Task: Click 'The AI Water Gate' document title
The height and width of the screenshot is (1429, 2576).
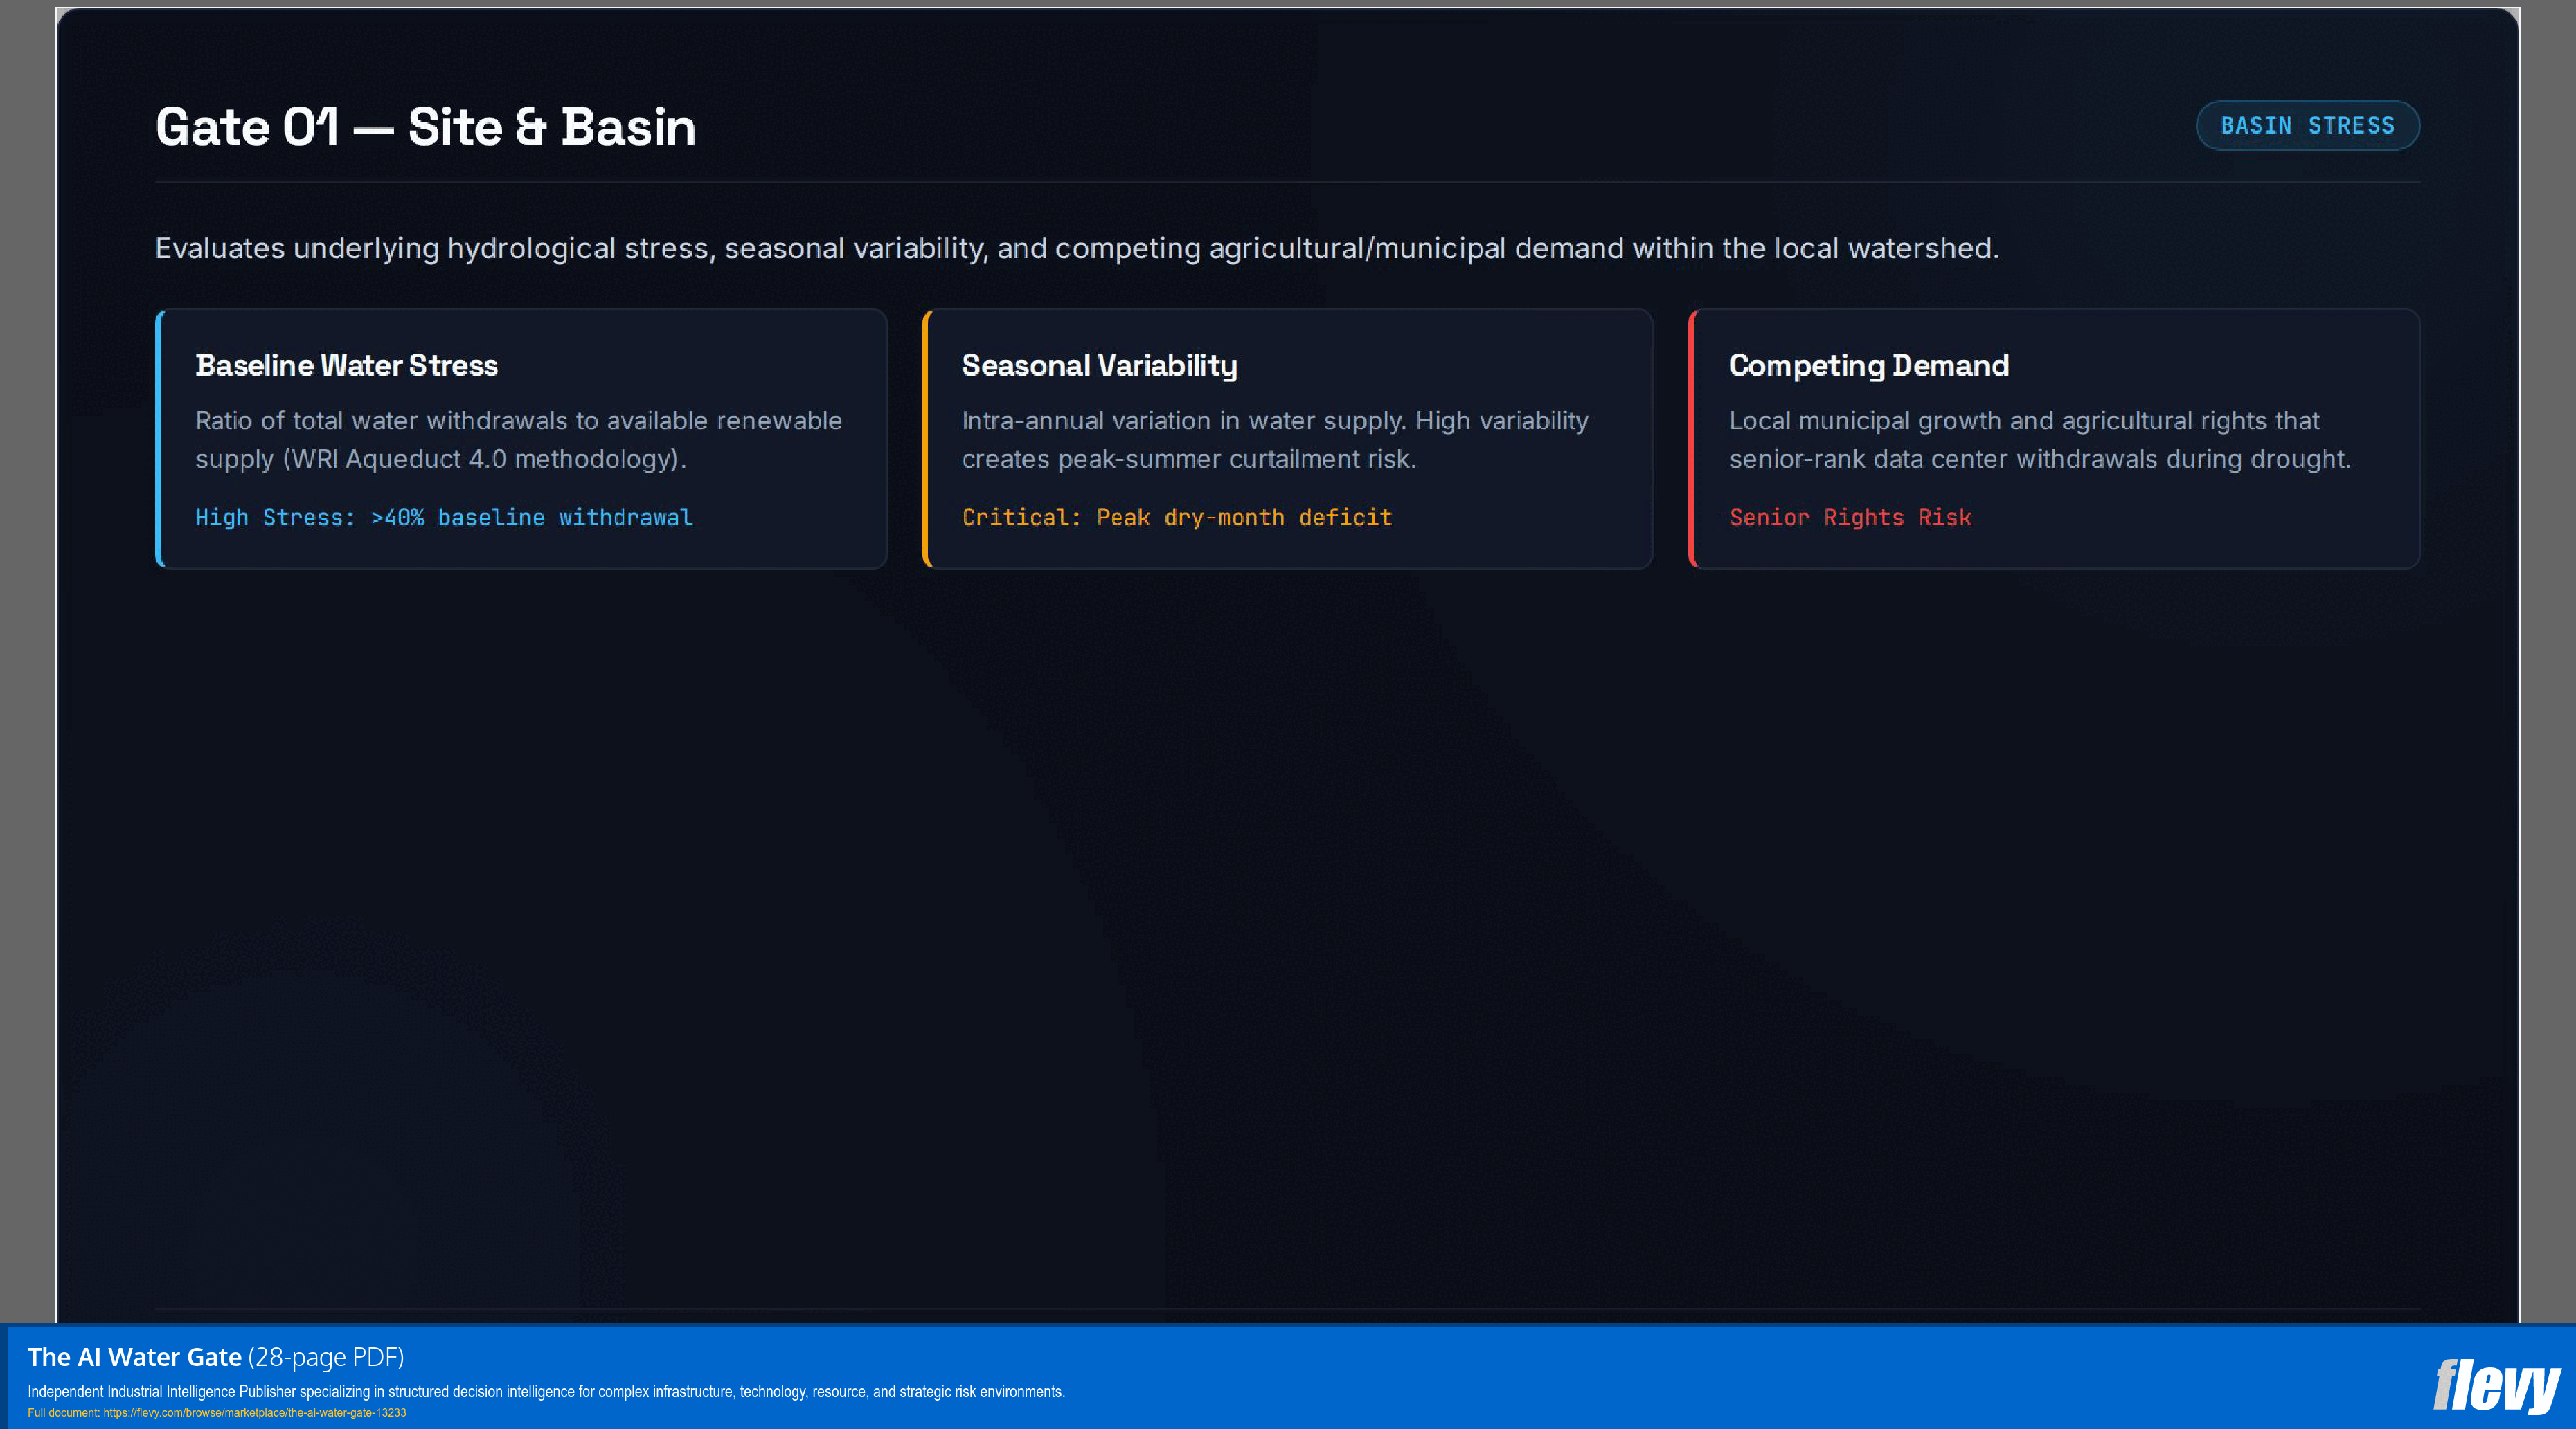Action: (134, 1357)
